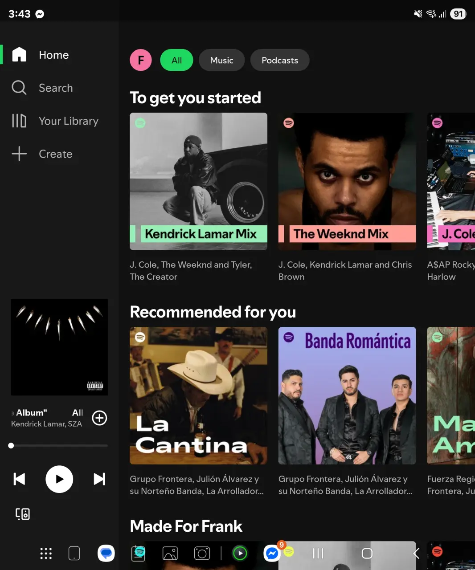This screenshot has width=475, height=570.
Task: Tap the recent apps navigation button
Action: click(318, 554)
